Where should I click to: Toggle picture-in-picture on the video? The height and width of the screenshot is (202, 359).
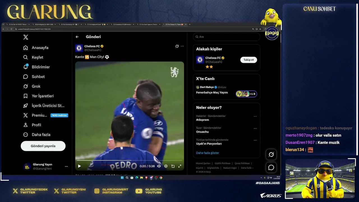(x=173, y=166)
